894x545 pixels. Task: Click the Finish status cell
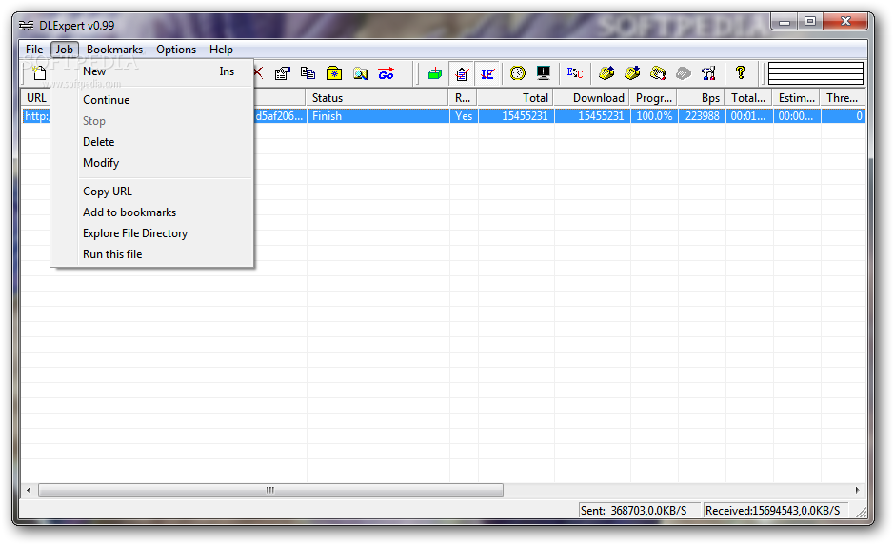tap(377, 116)
